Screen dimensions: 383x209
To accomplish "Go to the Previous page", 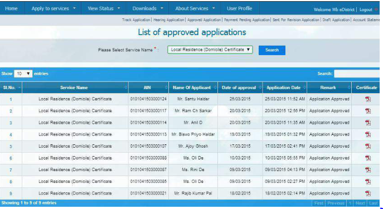I will tap(336, 203).
